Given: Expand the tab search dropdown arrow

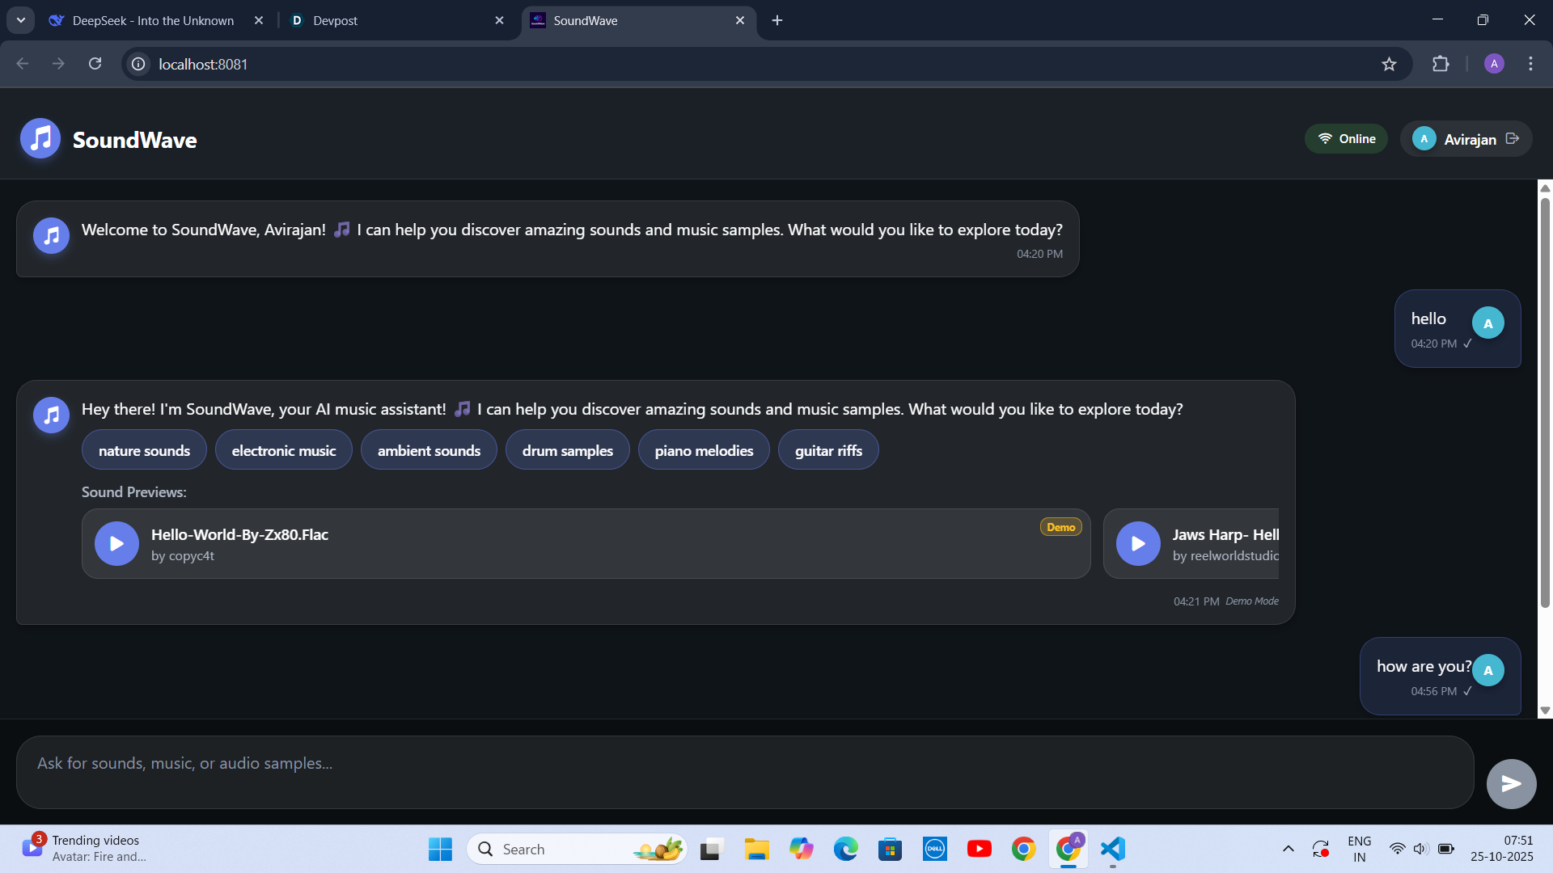Looking at the screenshot, I should pyautogui.click(x=21, y=20).
